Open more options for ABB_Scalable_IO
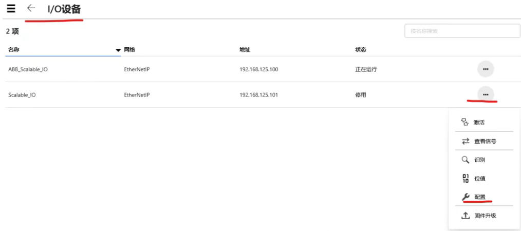This screenshot has width=521, height=231. point(485,69)
